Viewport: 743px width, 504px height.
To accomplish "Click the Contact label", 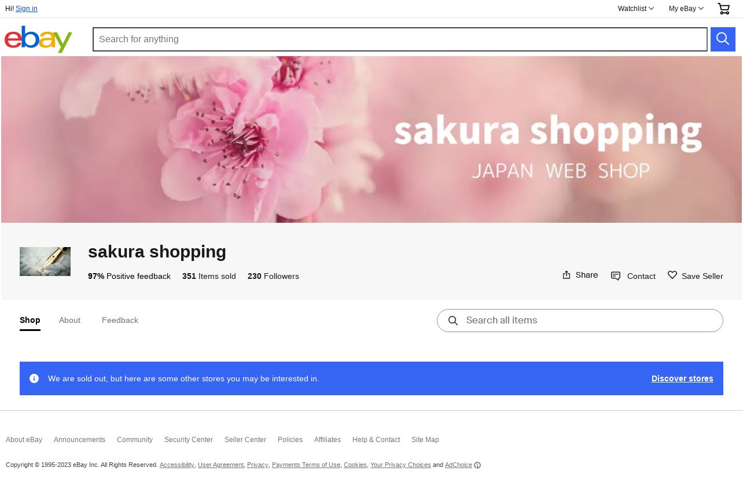I will (x=641, y=276).
